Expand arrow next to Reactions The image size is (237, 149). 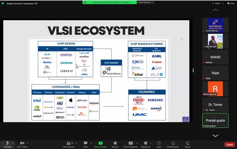click(150, 143)
